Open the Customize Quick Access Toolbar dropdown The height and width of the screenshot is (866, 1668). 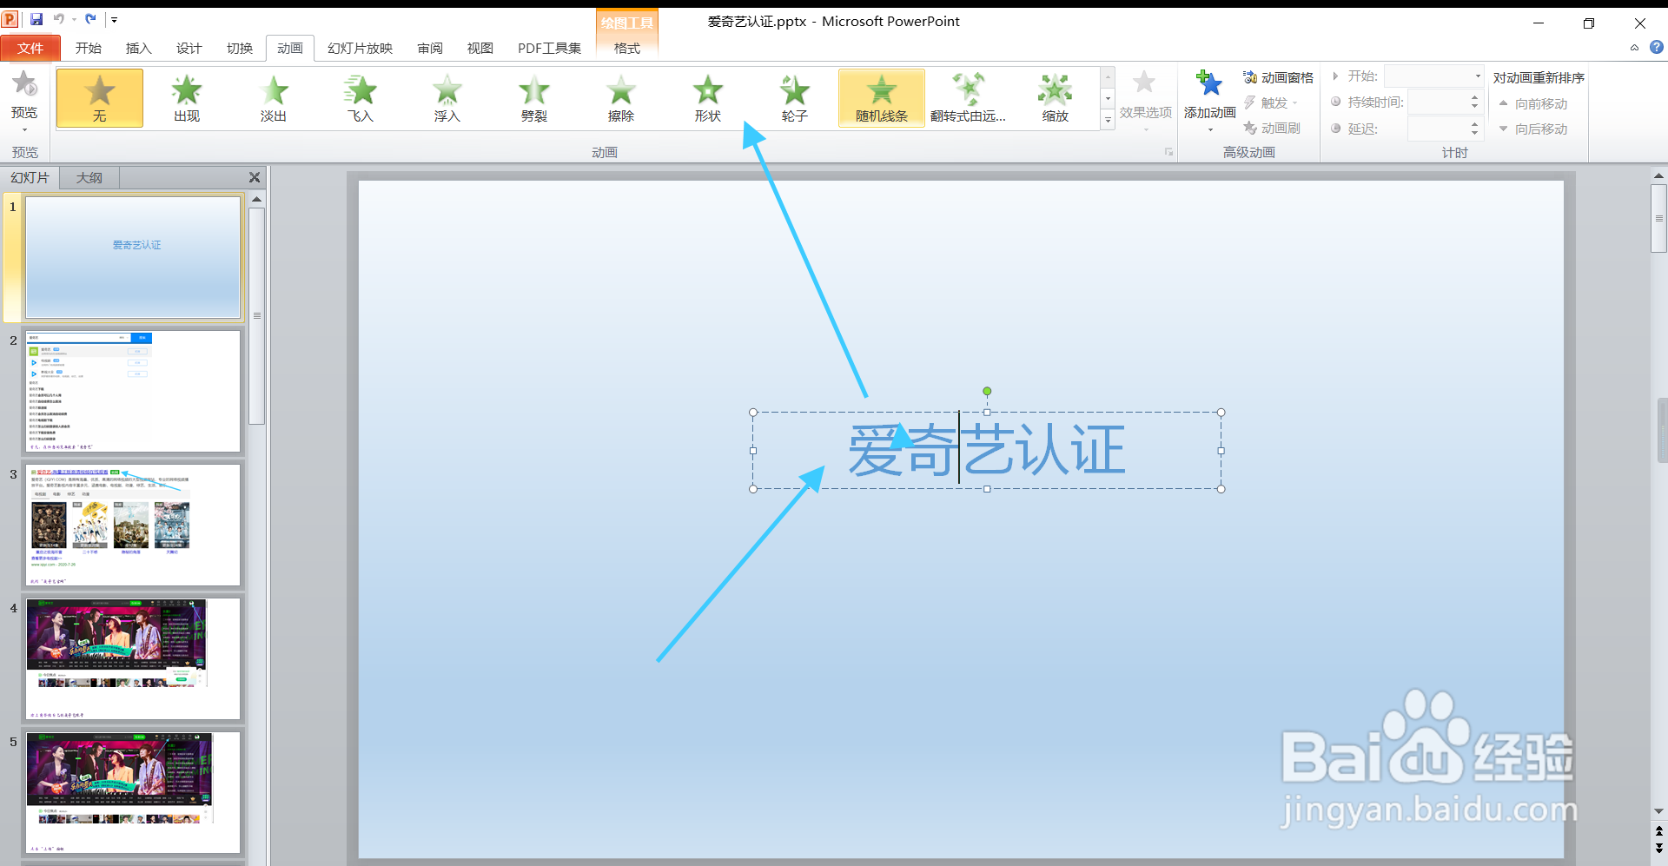(114, 19)
